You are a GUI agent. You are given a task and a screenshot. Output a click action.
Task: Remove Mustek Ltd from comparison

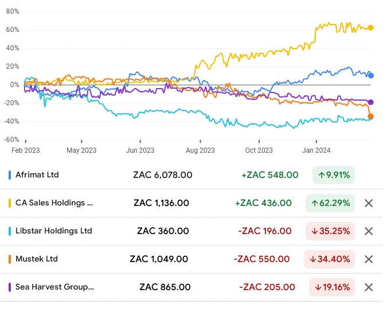point(369,259)
